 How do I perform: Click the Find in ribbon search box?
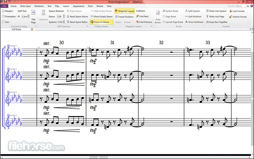click(237, 6)
